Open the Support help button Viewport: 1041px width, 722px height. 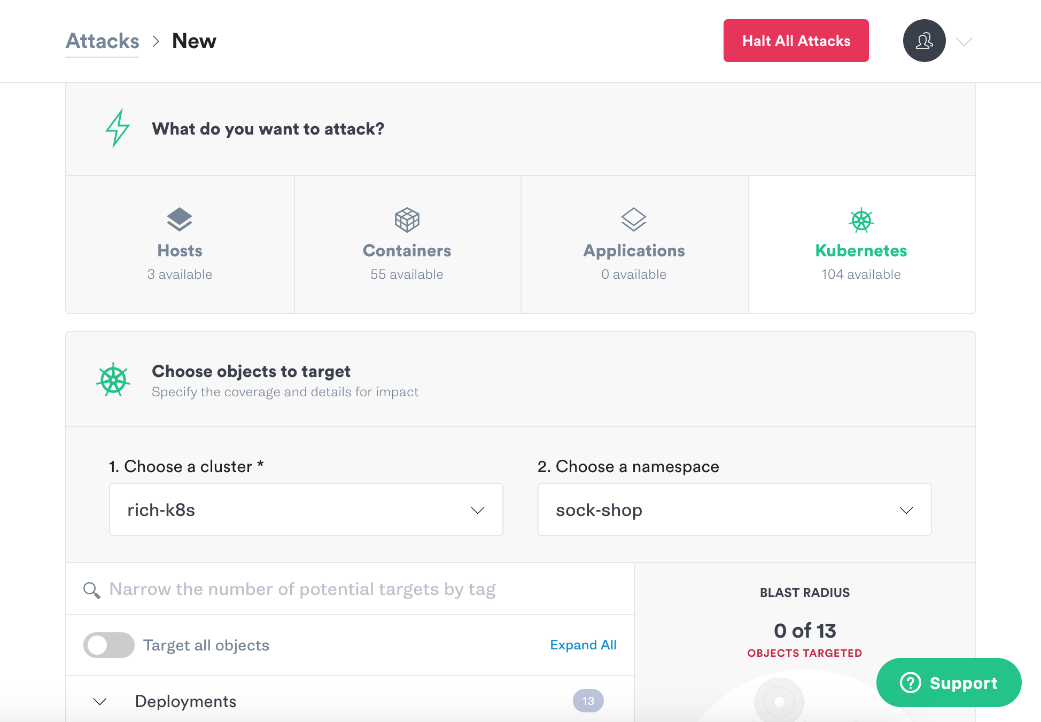point(949,682)
